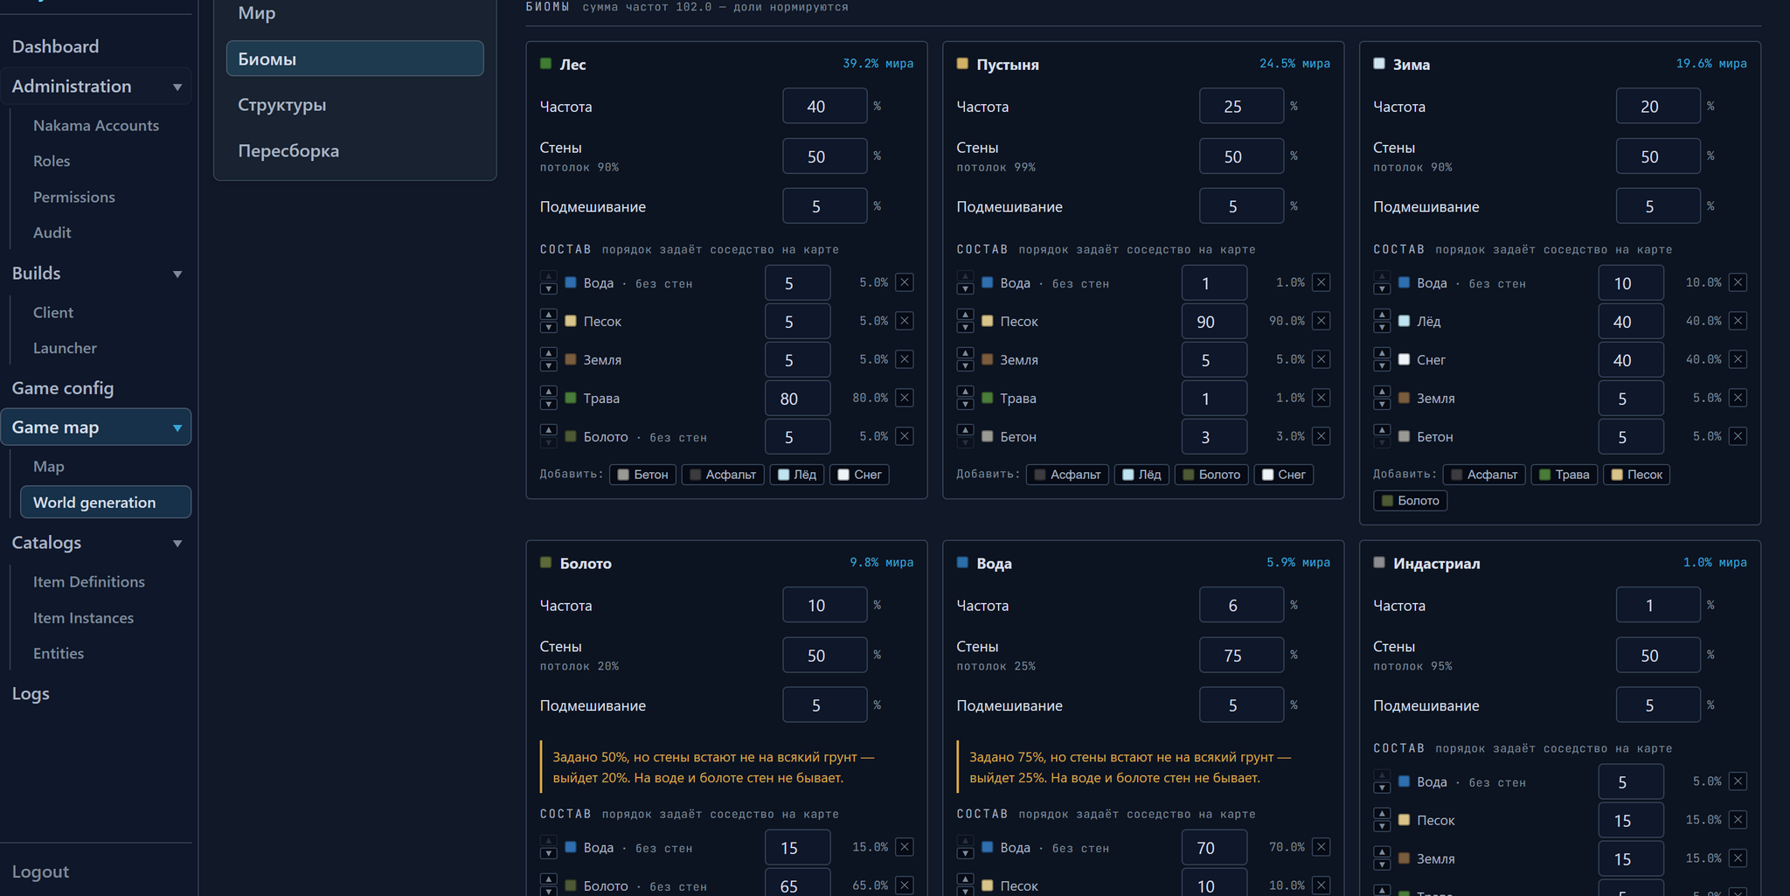Switch to the Структуры tab

(x=355, y=105)
